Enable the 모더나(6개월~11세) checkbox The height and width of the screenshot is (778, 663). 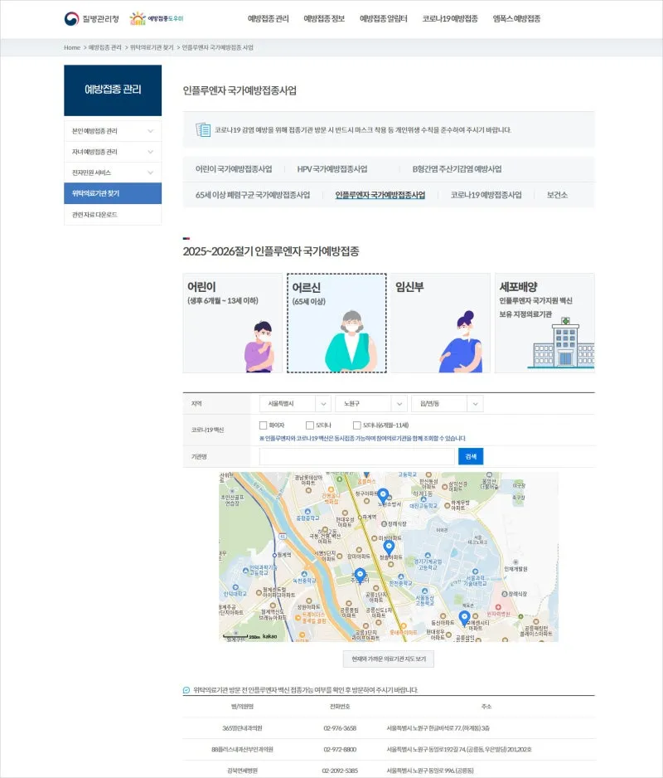356,425
